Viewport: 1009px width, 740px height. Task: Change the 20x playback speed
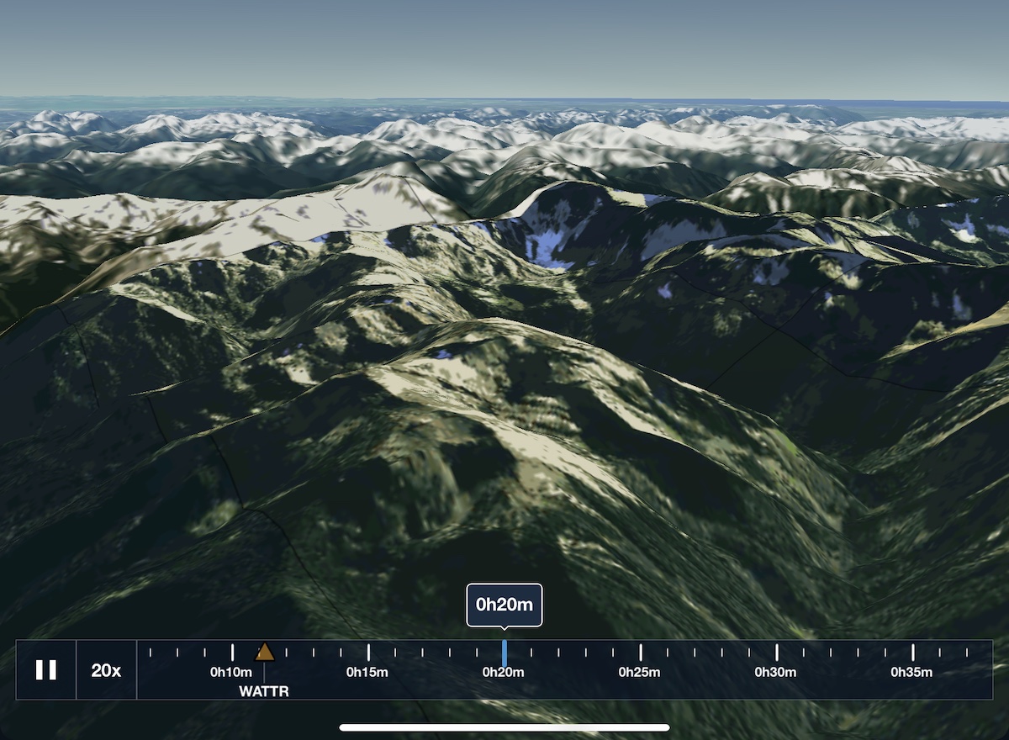point(106,670)
